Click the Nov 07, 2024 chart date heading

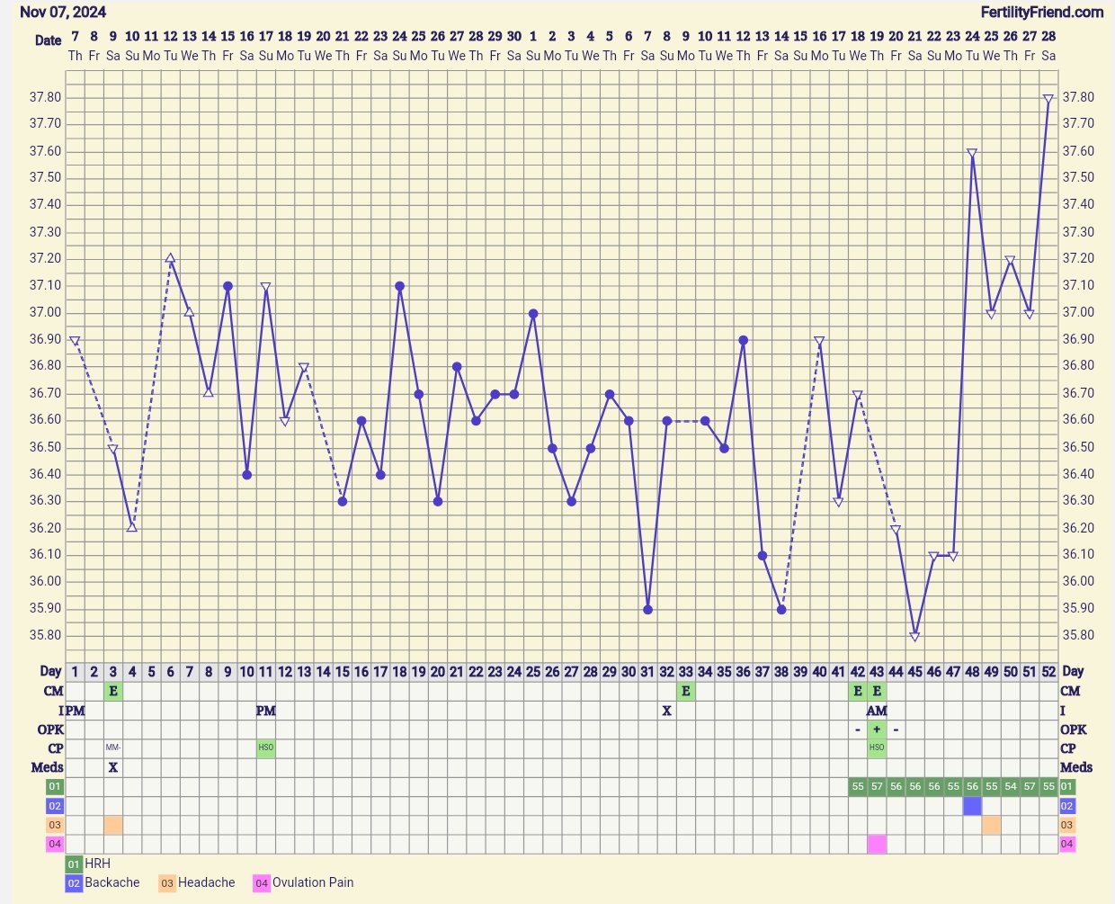(x=63, y=12)
